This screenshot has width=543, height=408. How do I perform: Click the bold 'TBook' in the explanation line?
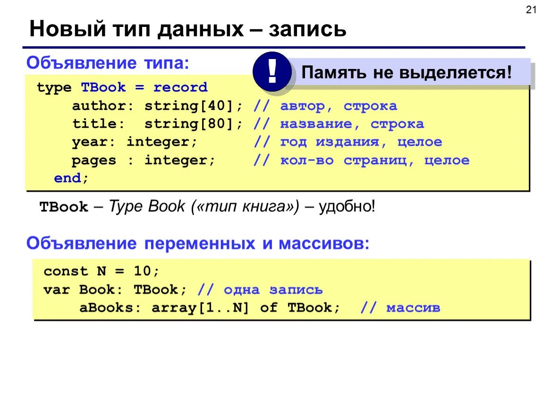[64, 207]
